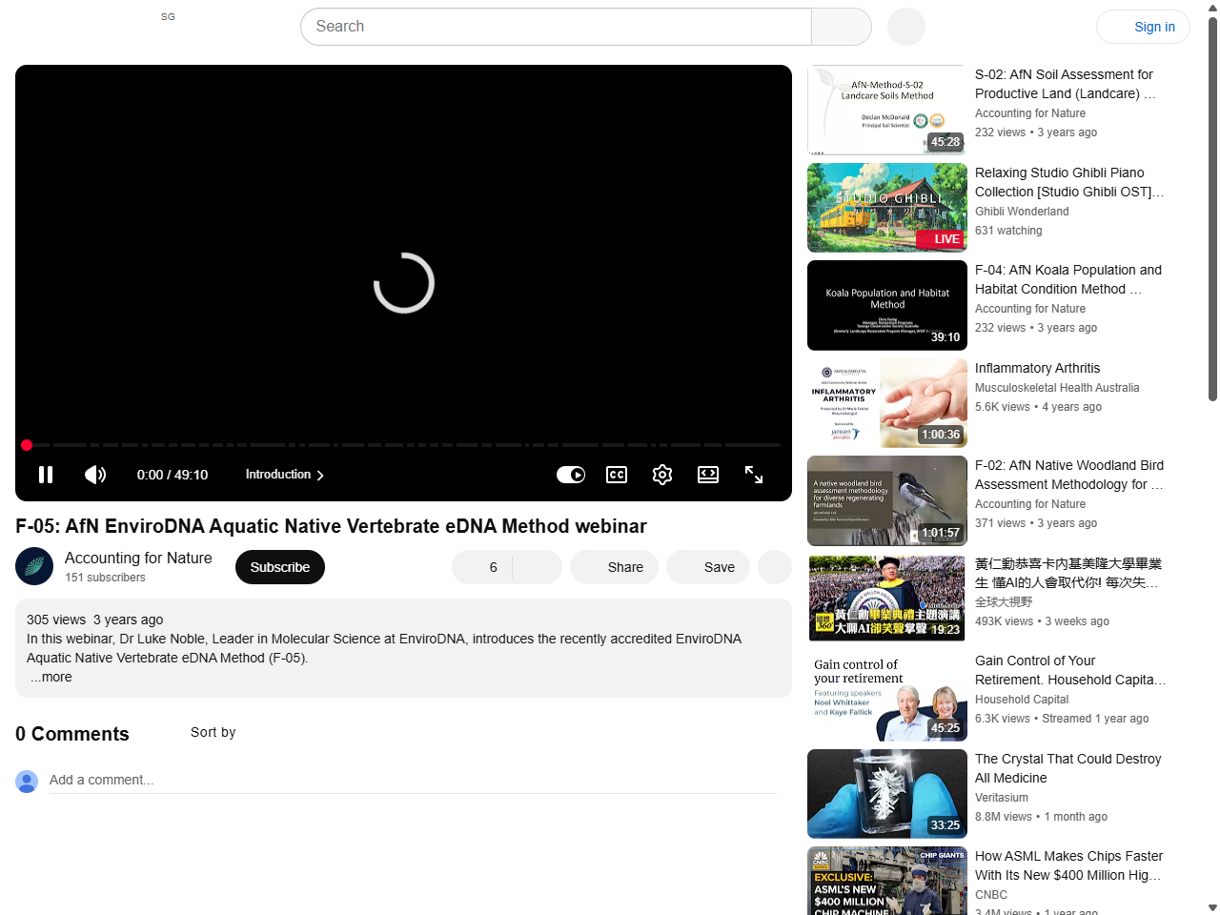This screenshot has width=1220, height=915.
Task: Open Veritasium channel name
Action: click(x=1002, y=798)
